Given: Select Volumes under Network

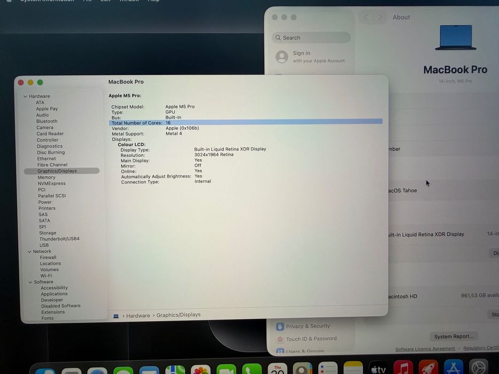Looking at the screenshot, I should pos(49,269).
